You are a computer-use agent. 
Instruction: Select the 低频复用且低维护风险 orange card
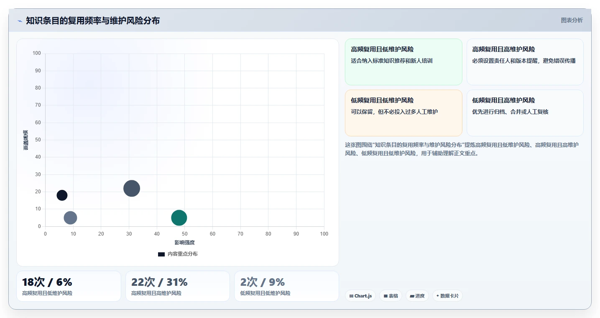coord(403,113)
